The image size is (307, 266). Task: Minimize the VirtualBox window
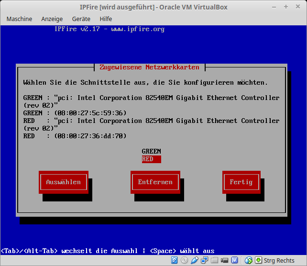[274, 7]
